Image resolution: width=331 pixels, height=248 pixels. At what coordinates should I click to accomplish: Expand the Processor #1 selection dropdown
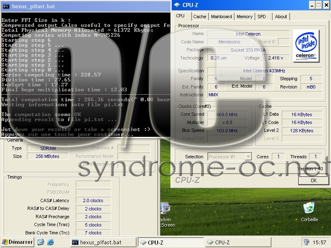[x=249, y=157]
